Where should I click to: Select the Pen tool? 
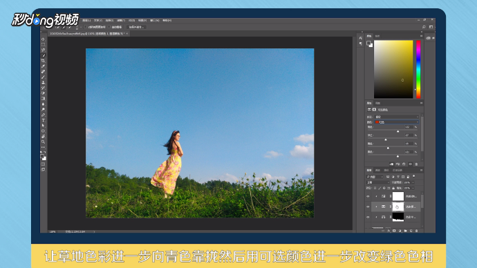pyautogui.click(x=43, y=115)
